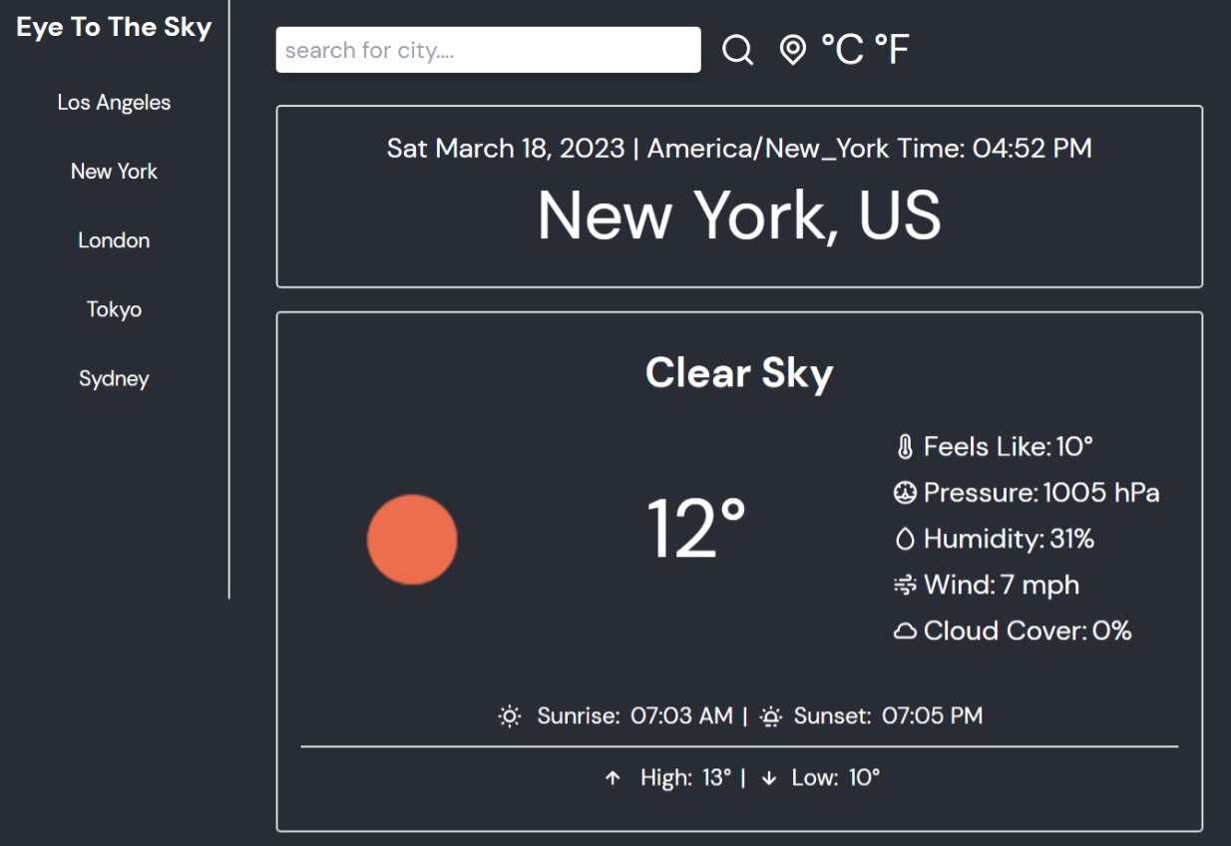Viewport: 1231px width, 846px height.
Task: Click the pressure gauge icon
Action: (x=905, y=493)
